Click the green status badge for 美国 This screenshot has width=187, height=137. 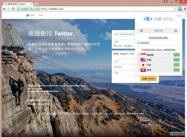click(176, 60)
